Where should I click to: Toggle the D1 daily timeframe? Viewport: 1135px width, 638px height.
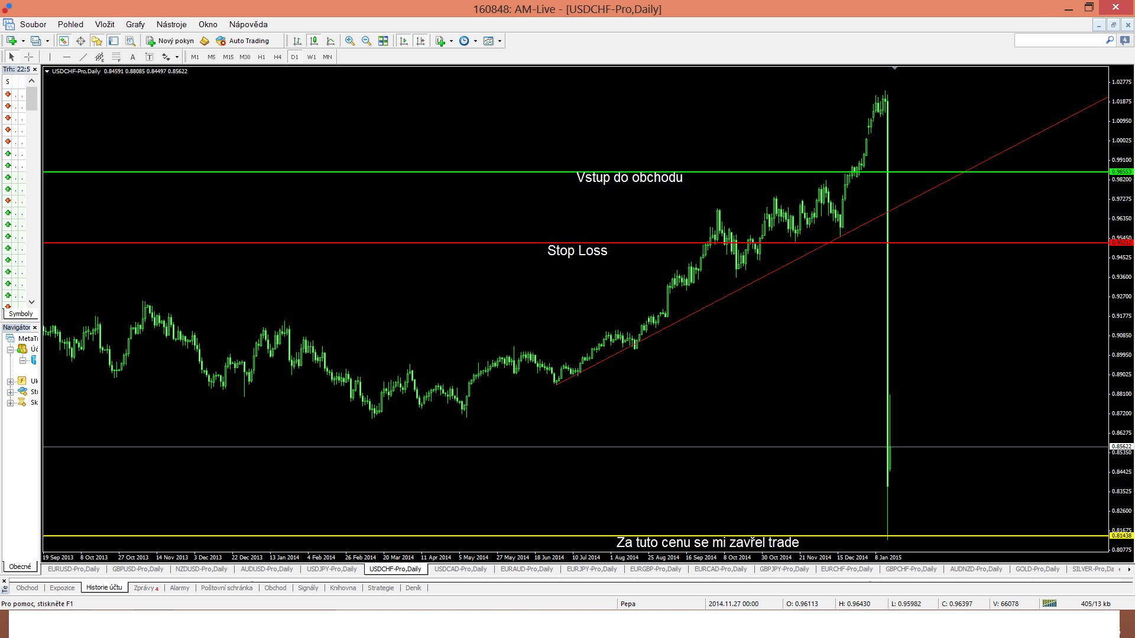(x=294, y=57)
